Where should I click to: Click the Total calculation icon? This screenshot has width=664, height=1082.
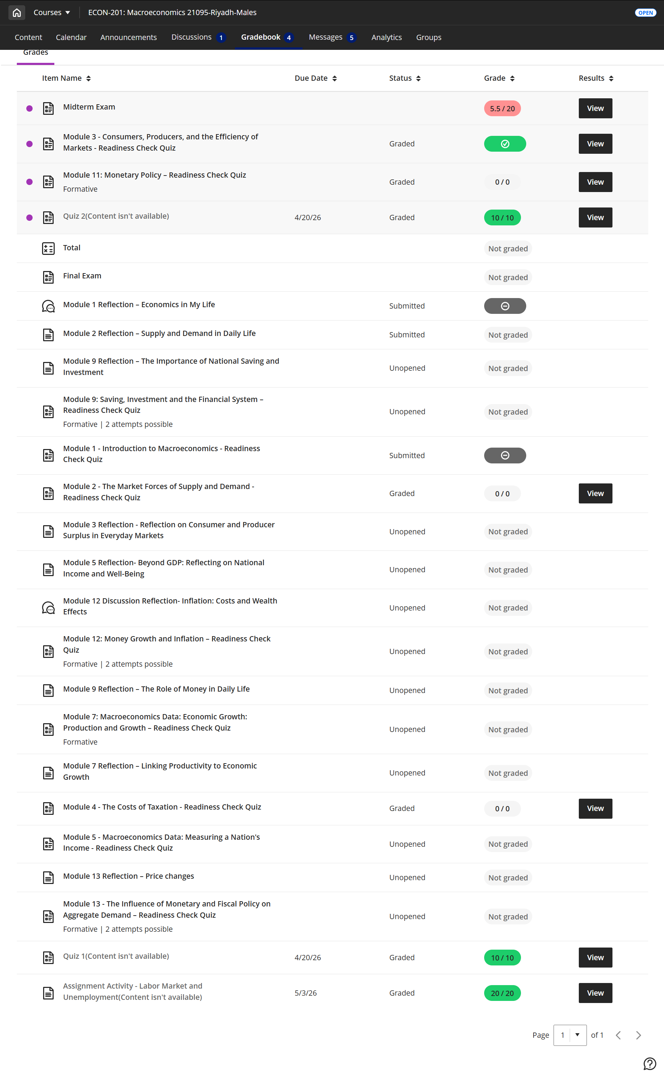[48, 249]
